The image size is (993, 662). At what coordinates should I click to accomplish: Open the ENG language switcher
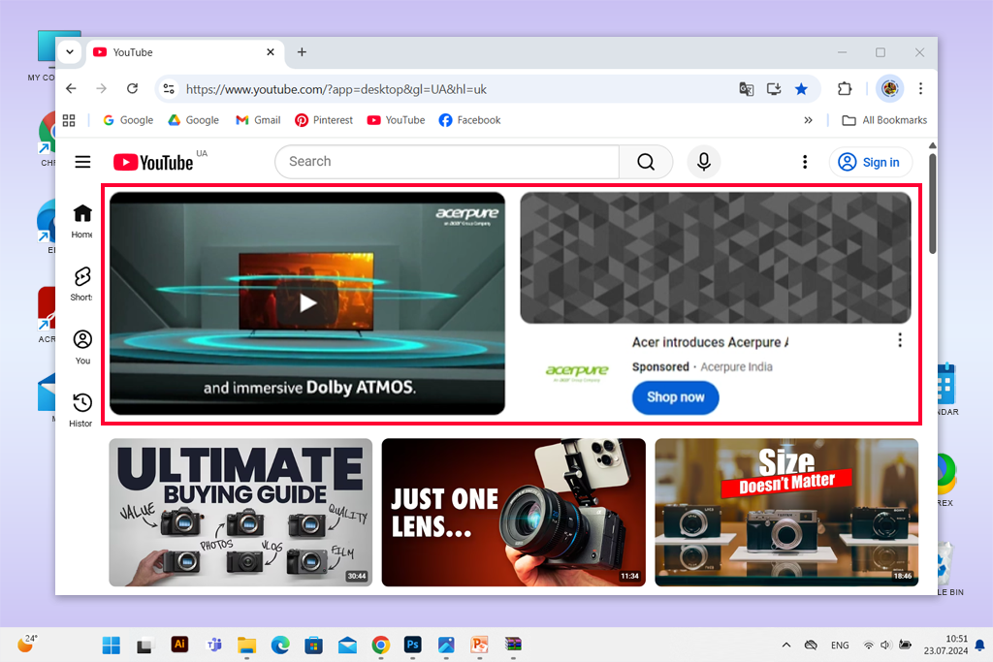[x=840, y=646]
